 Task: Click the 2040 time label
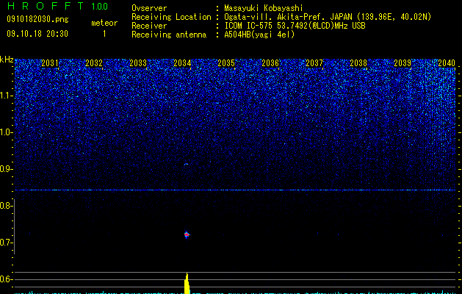[x=447, y=63]
